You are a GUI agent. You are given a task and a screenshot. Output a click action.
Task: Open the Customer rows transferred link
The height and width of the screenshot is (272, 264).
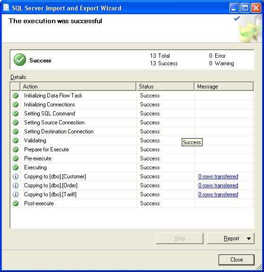coord(218,176)
